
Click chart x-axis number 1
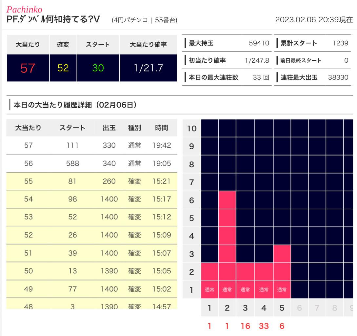(x=209, y=308)
